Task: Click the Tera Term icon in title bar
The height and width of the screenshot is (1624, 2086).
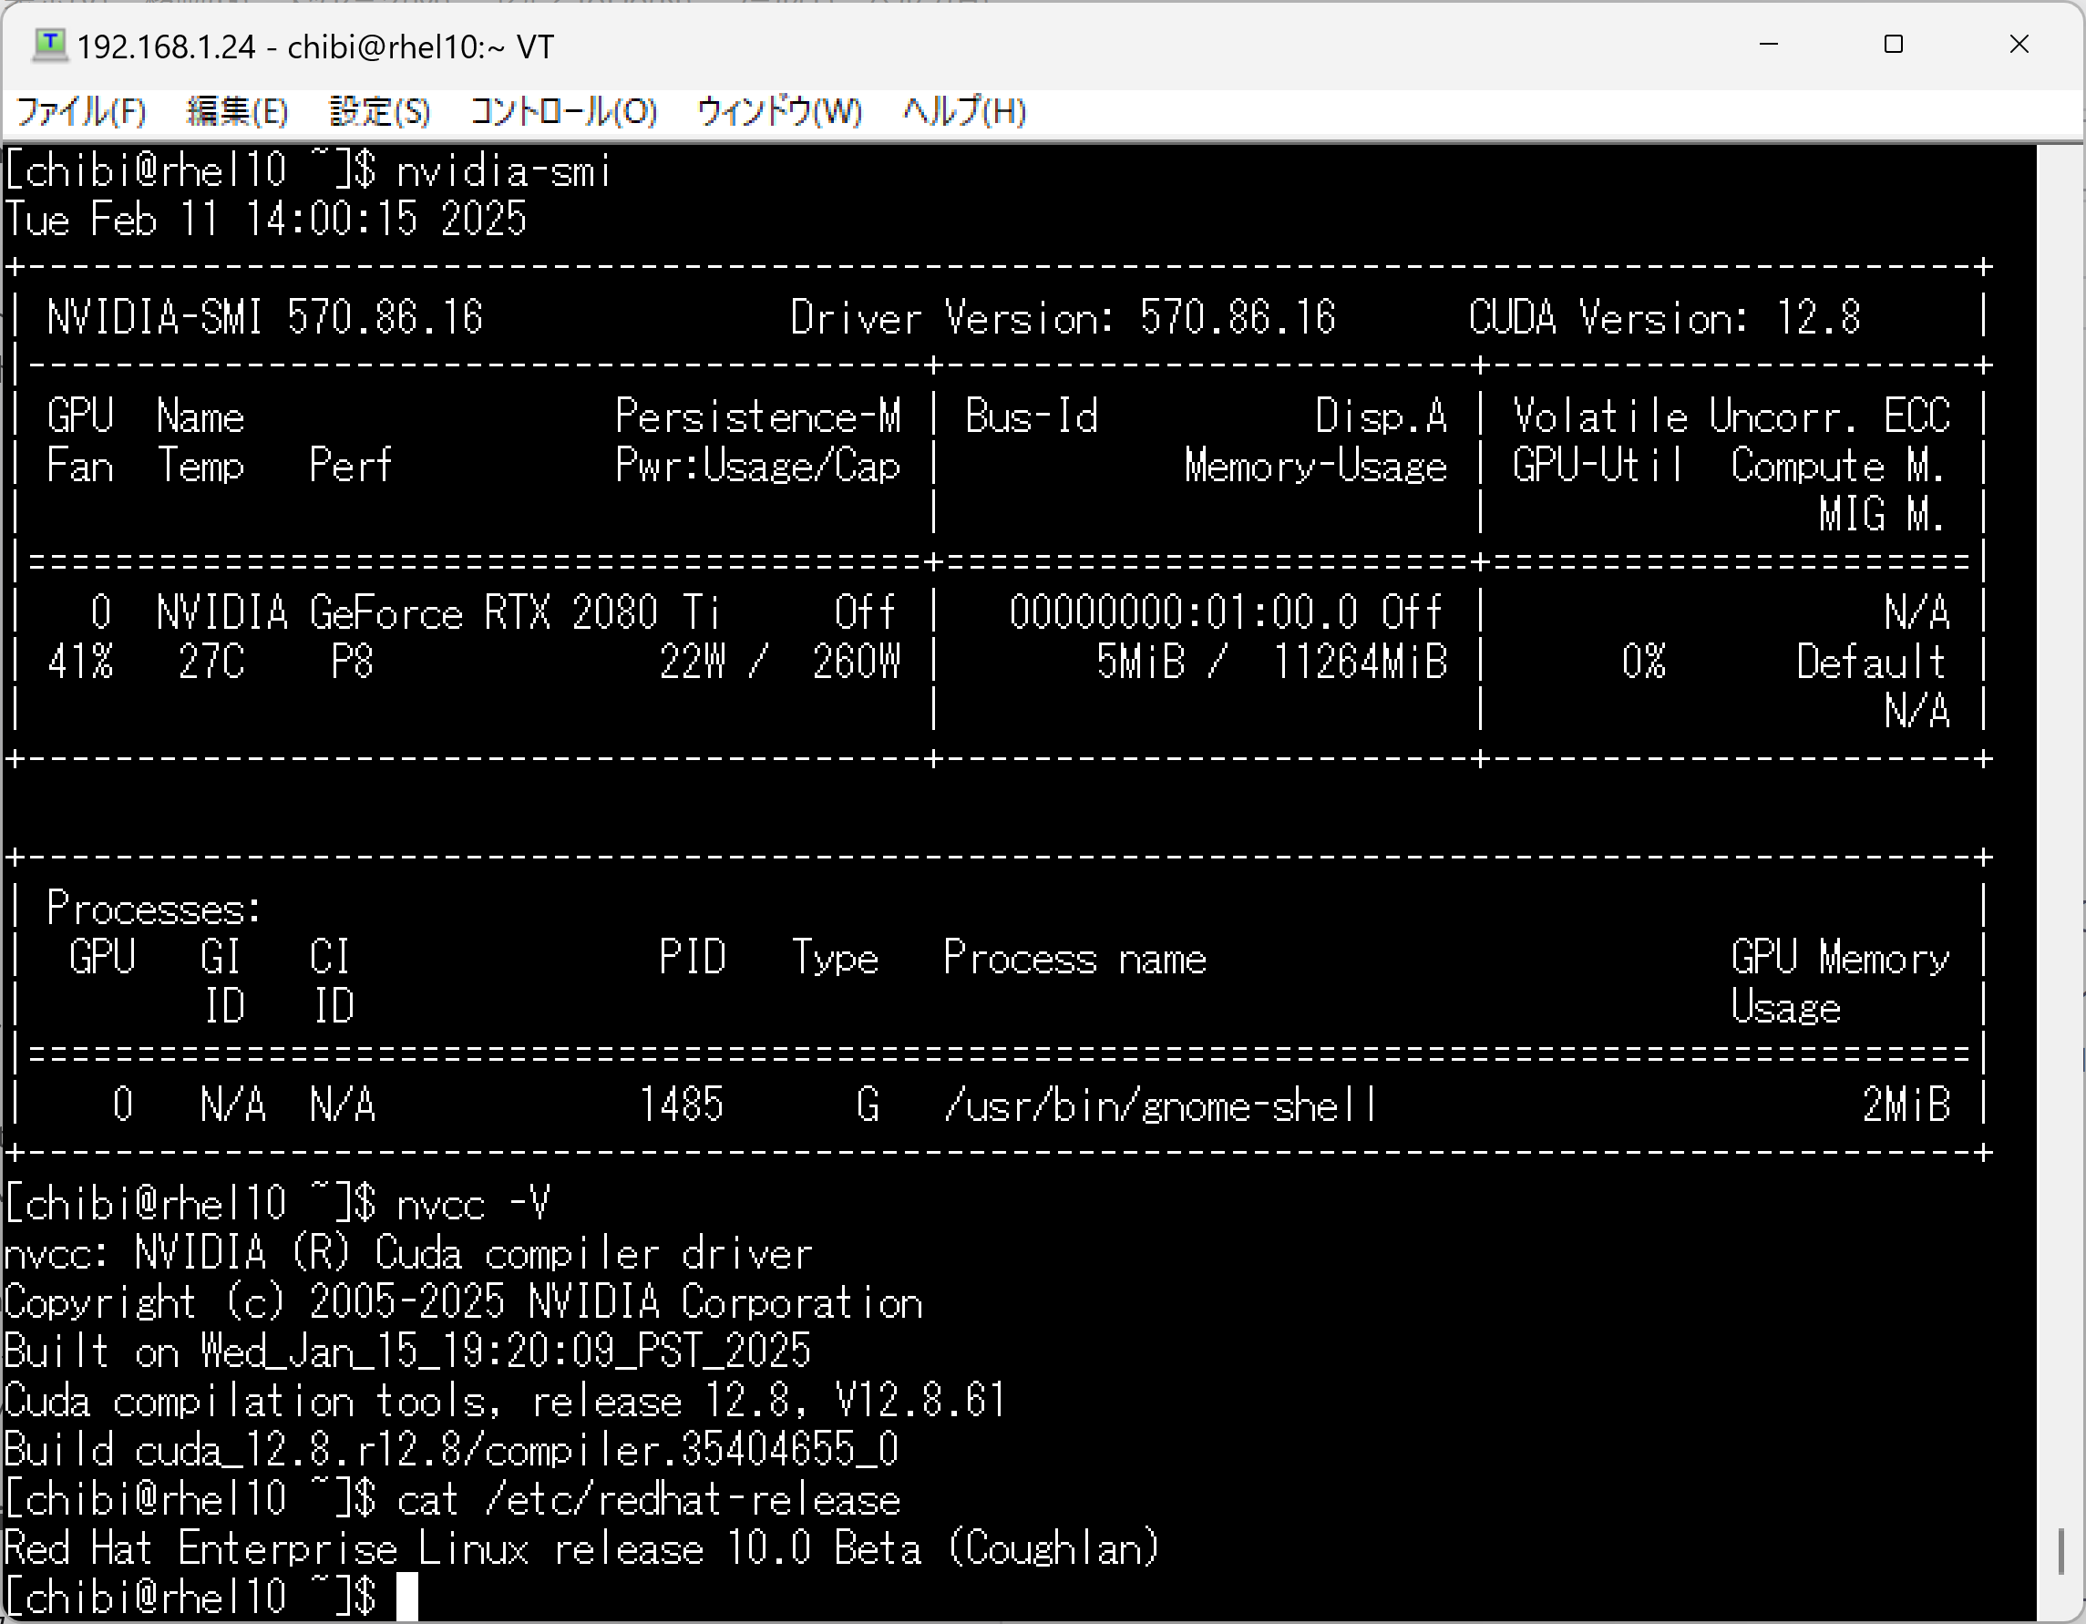Action: click(49, 45)
